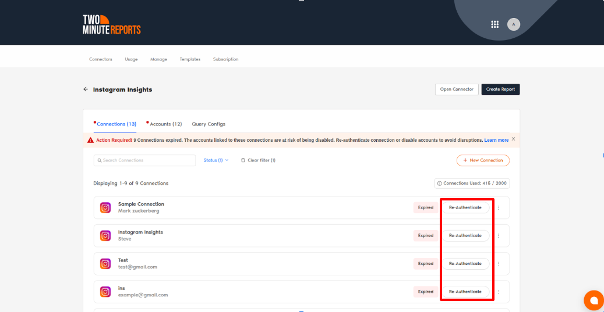Click the Instagram icon for Steve's connection
The height and width of the screenshot is (312, 604).
coord(105,235)
